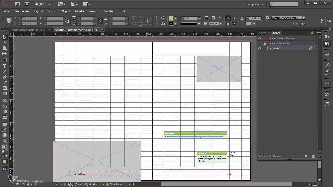Select the Pen tool in the toolbox
The image size is (333, 187).
(5, 77)
